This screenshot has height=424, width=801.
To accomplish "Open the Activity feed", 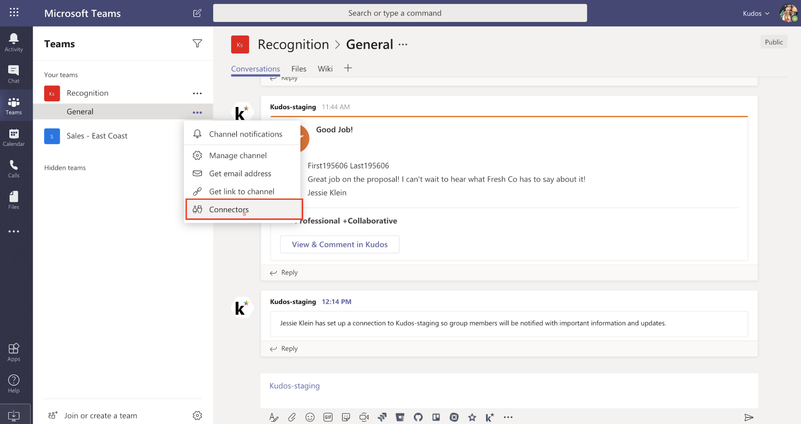I will 14,42.
